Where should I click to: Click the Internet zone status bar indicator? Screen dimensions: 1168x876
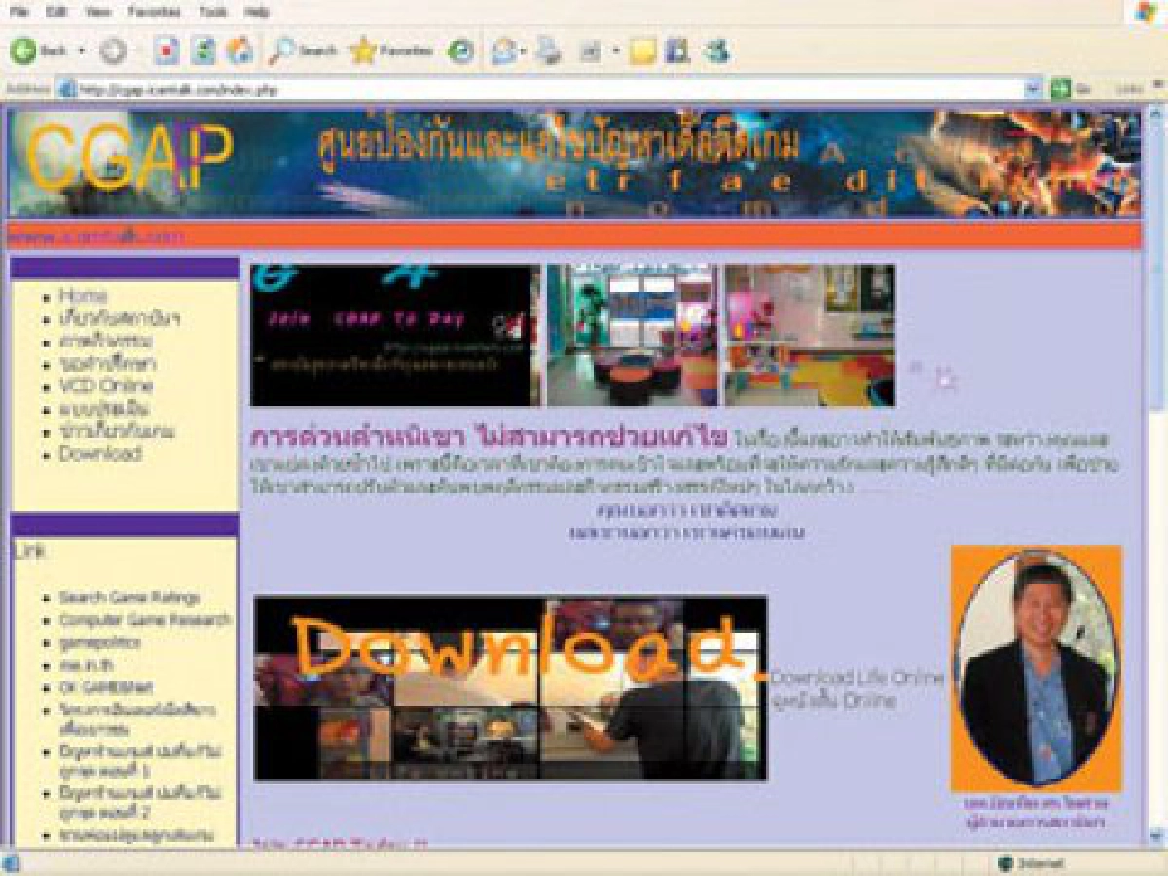point(1030,863)
